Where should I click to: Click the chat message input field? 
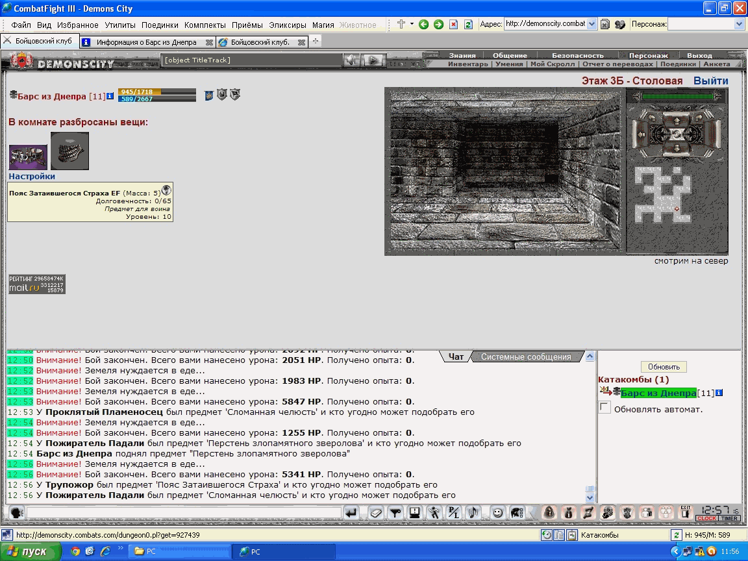coord(184,513)
